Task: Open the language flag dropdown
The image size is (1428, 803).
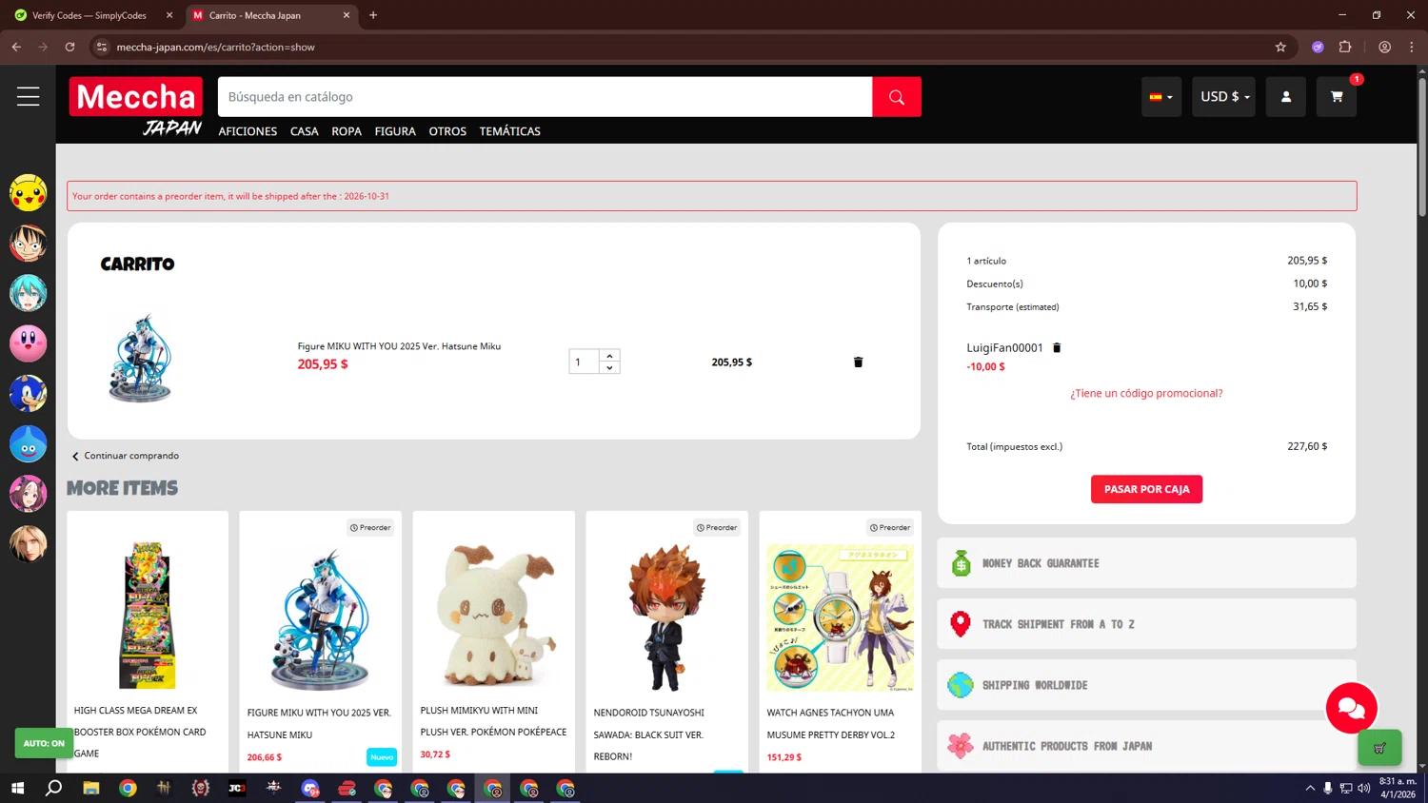Action: (1161, 97)
